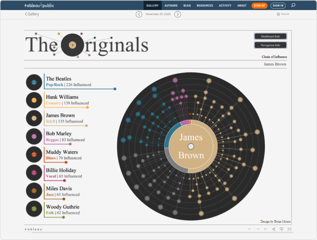Viewport: 317px width, 240px height.
Task: Click the Tableau revert icon
Action: pos(266,229)
